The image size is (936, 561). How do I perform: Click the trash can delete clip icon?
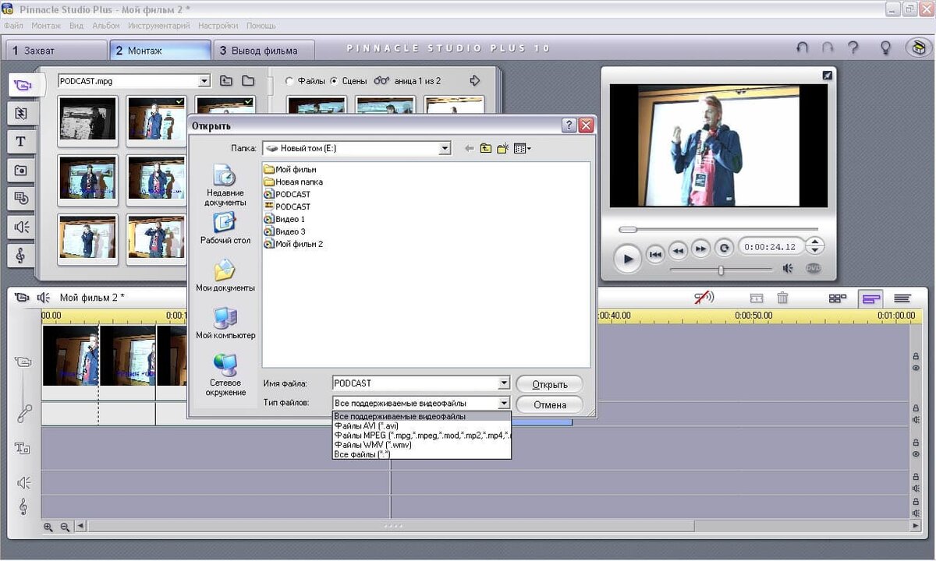point(782,298)
